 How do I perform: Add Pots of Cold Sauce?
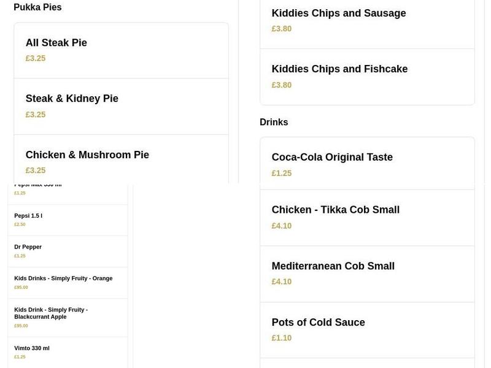[319, 322]
